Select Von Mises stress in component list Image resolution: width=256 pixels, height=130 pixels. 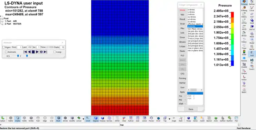coord(195,29)
